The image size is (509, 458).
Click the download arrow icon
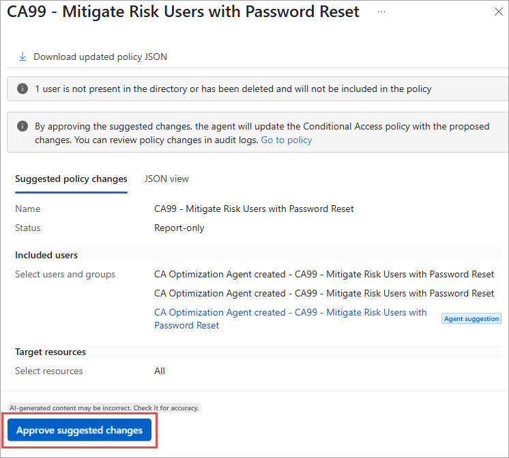[23, 57]
